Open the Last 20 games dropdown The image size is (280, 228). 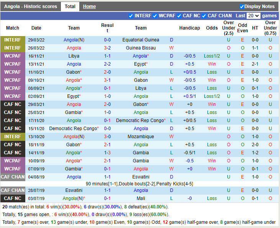[253, 16]
